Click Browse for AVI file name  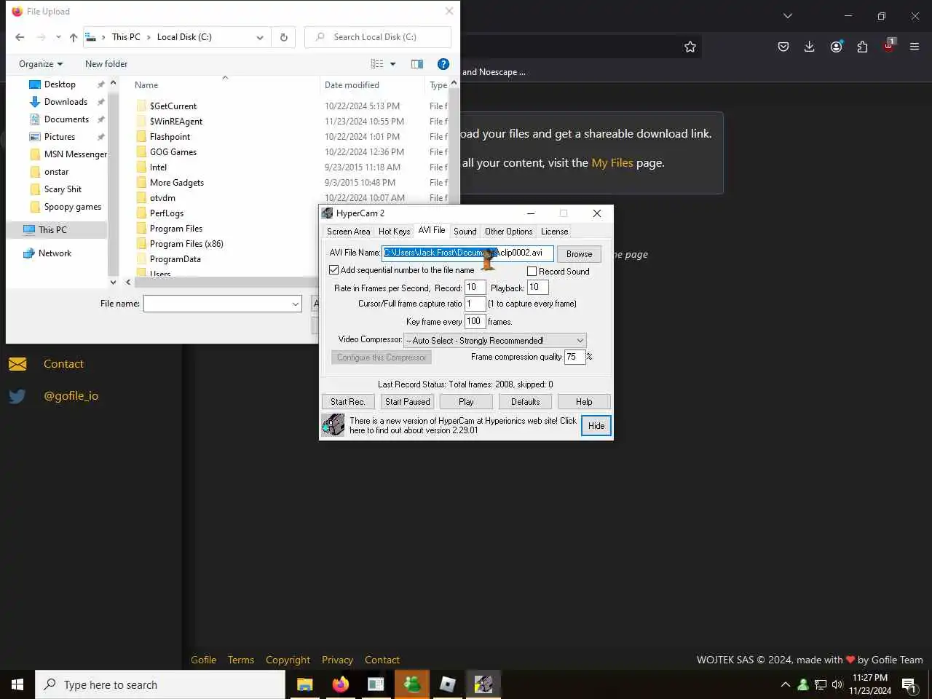tap(580, 254)
